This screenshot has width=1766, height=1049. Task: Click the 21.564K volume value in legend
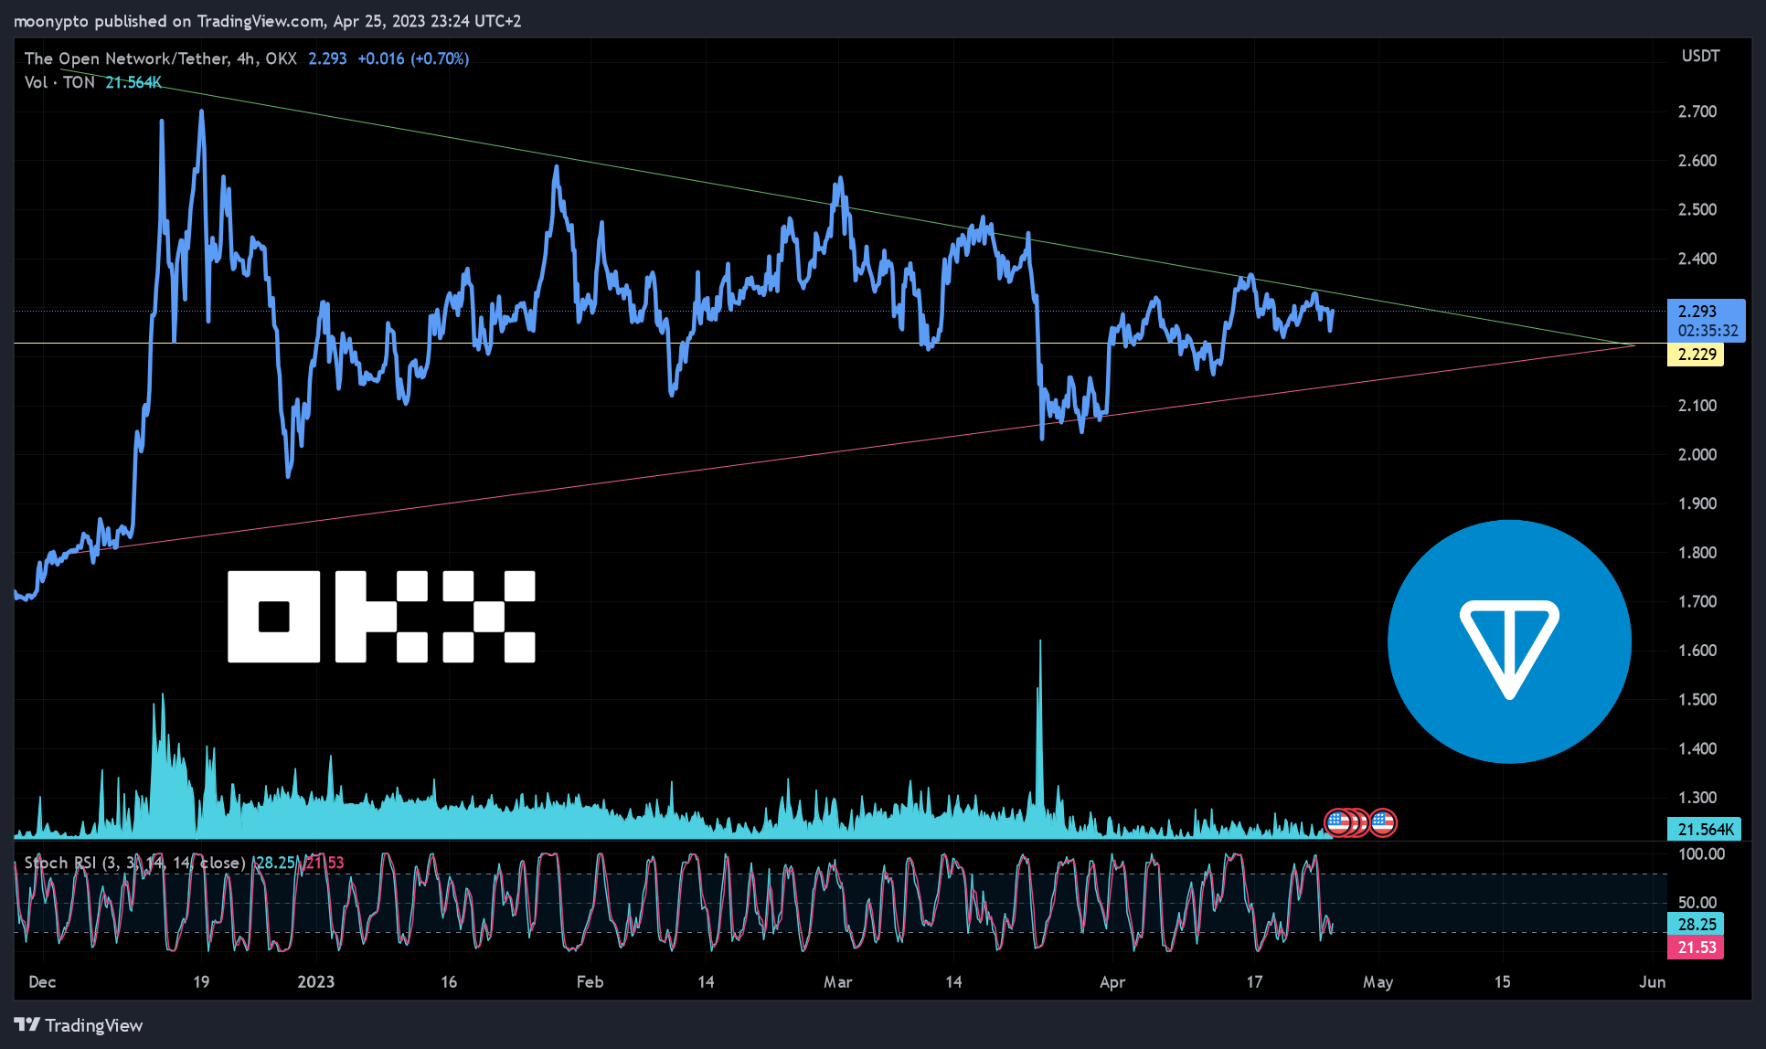click(133, 82)
